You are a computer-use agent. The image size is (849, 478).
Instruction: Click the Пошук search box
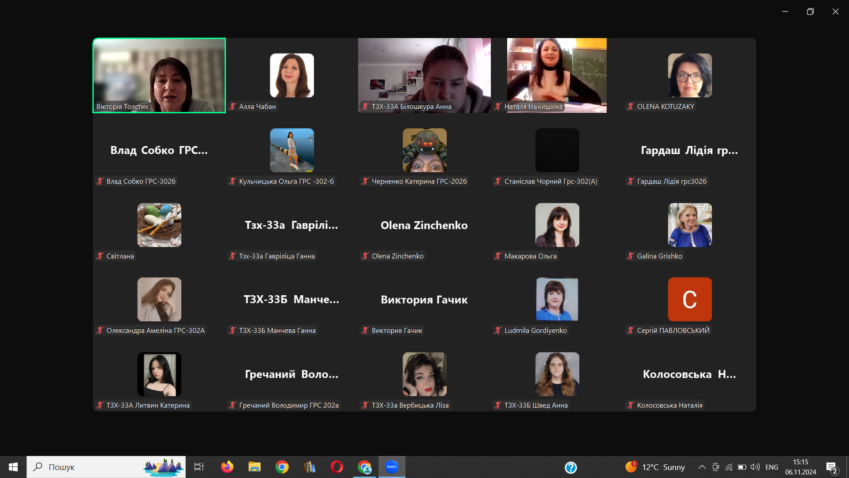106,467
